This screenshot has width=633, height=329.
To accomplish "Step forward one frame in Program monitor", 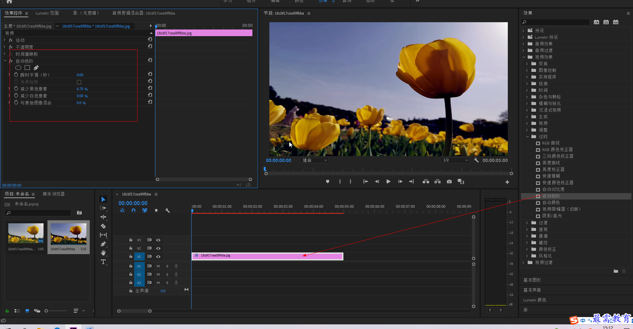I will pyautogui.click(x=400, y=182).
